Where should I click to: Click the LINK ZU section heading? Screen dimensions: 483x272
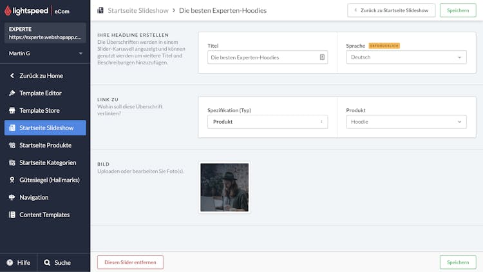pos(108,100)
